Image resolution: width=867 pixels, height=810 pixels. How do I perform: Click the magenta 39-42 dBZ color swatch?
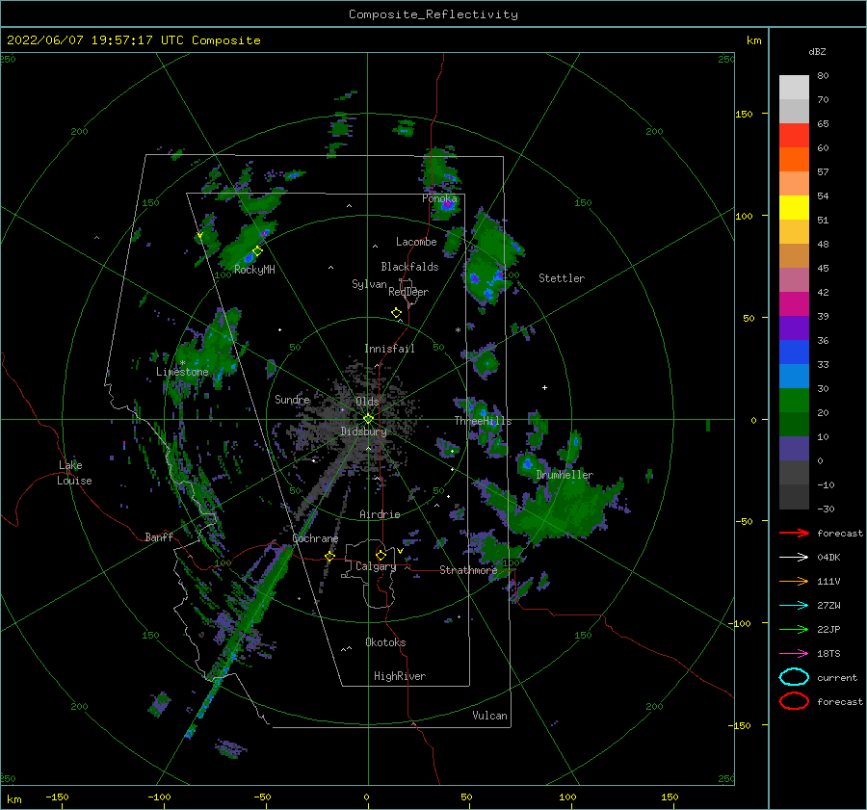794,304
